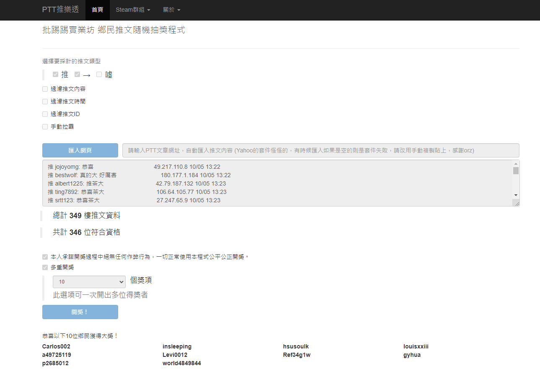Enable 過濾推文時間 checkbox

pyautogui.click(x=45, y=101)
